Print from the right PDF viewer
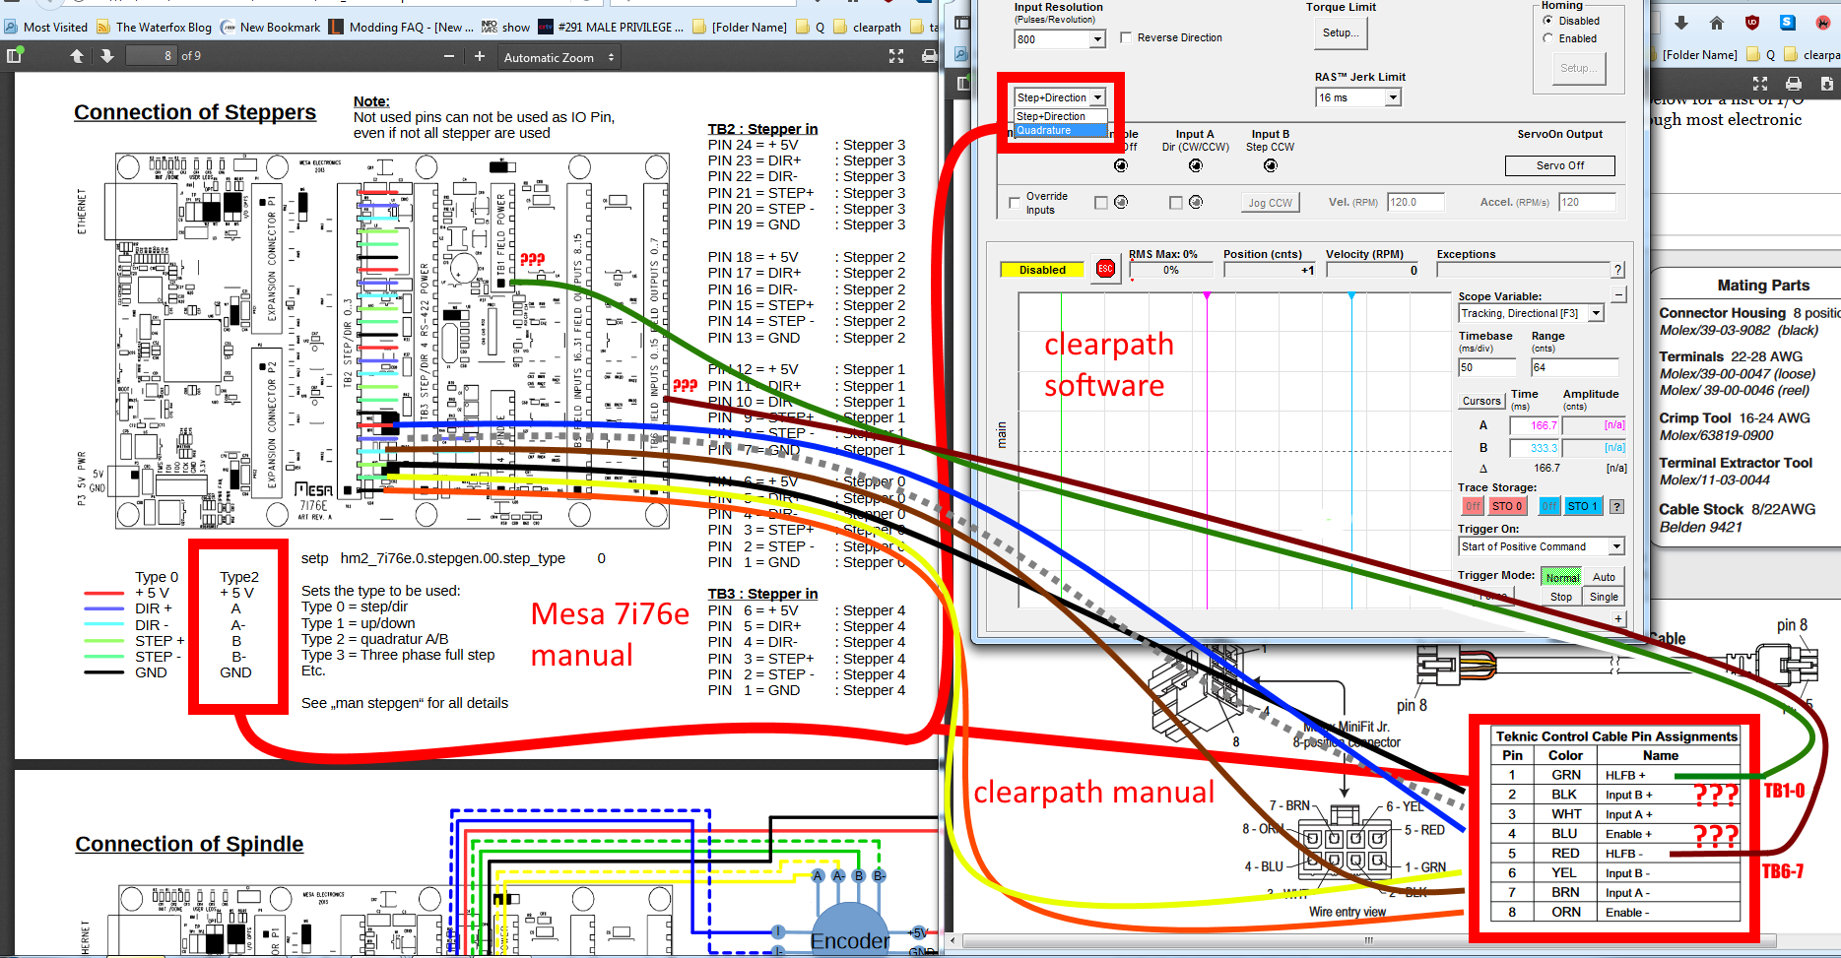The width and height of the screenshot is (1841, 958). pos(1794,84)
